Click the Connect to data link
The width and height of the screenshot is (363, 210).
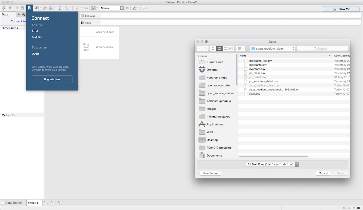point(18,21)
